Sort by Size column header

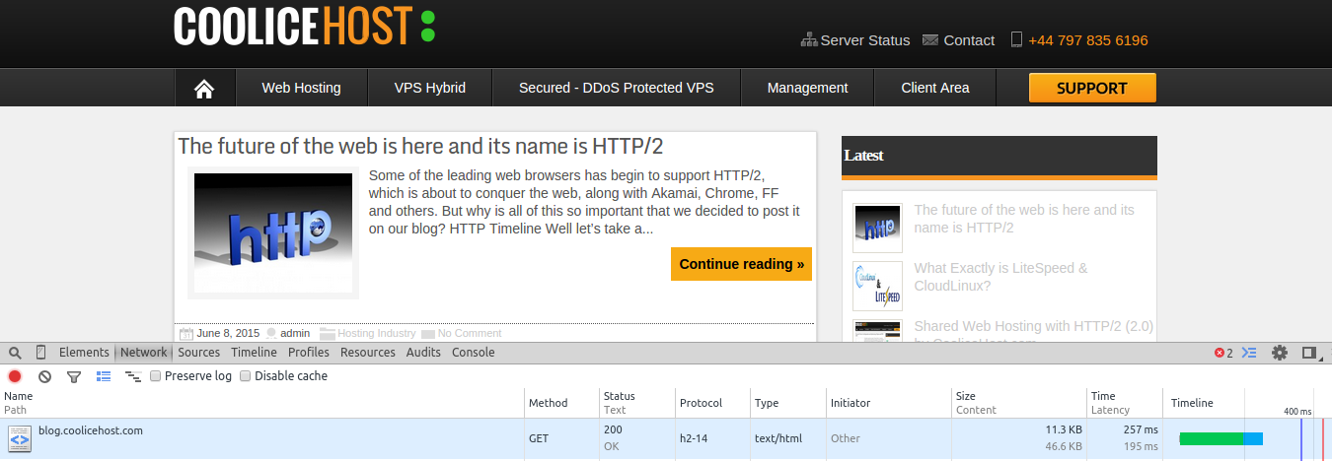[1019, 403]
